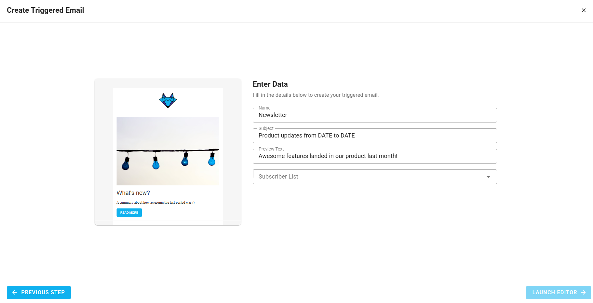The image size is (593, 303).
Task: Click the Preview Text input field
Action: tap(374, 156)
